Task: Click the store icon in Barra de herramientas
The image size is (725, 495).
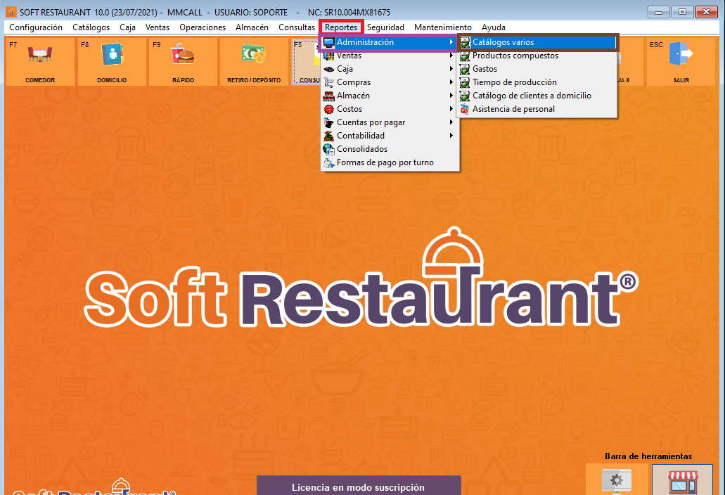Action: click(x=681, y=481)
